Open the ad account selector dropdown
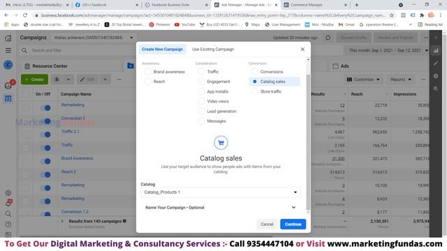This screenshot has height=251, width=447. click(x=94, y=38)
